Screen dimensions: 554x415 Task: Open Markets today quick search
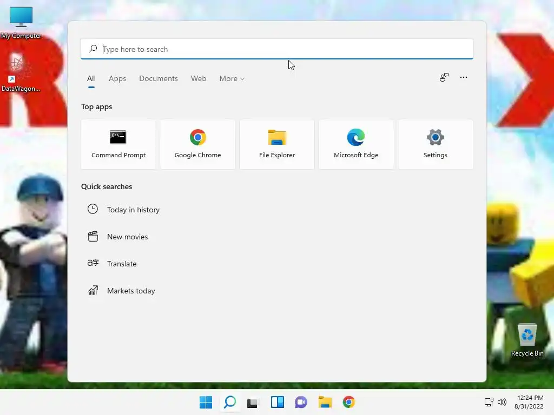pos(131,291)
